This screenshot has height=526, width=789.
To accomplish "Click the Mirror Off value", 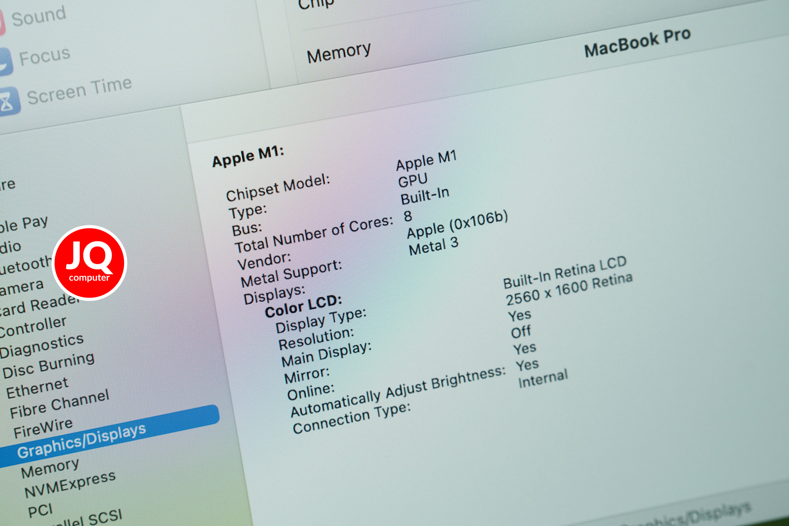I will point(521,331).
